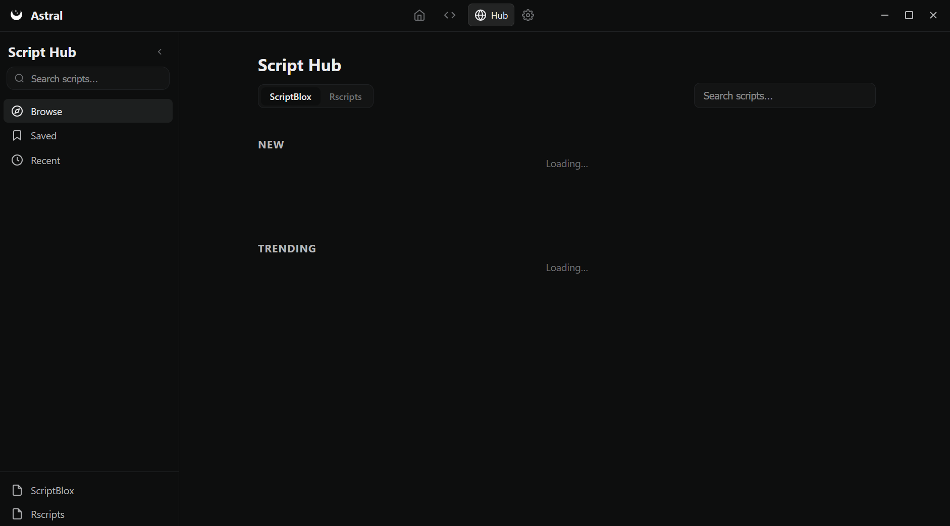
Task: Select Browse in the sidebar
Action: click(x=88, y=111)
